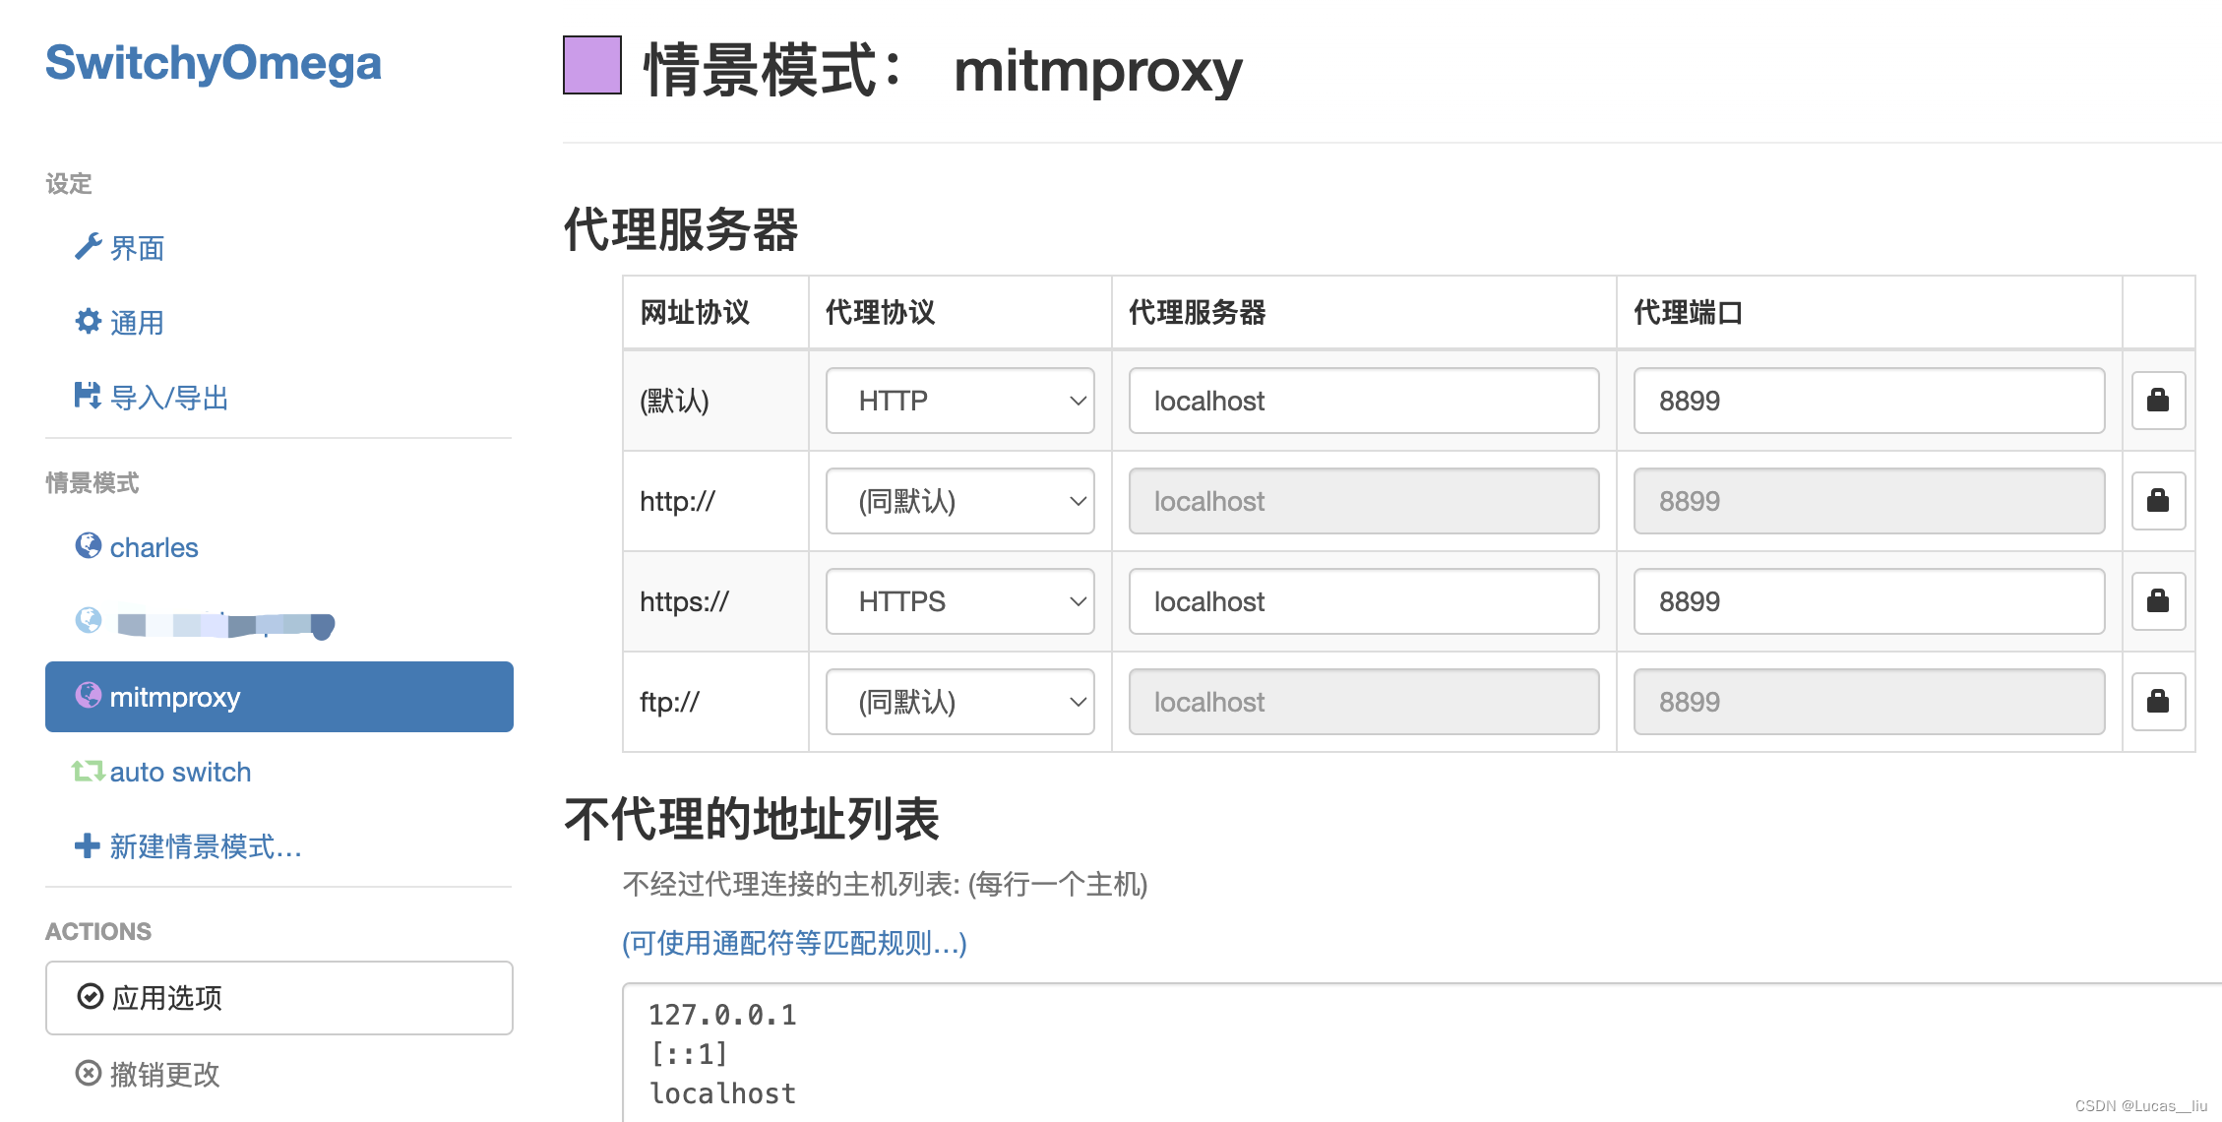2222x1122 pixels.
Task: Click the purple color swatch beside 情景模式
Action: coord(590,69)
